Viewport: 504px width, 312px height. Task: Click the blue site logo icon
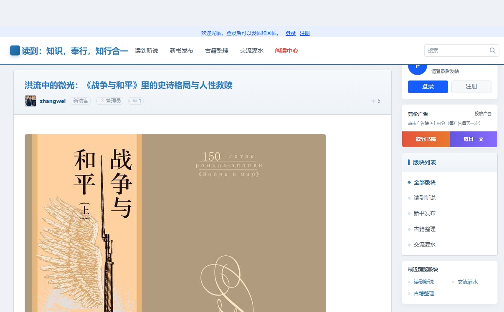point(15,50)
